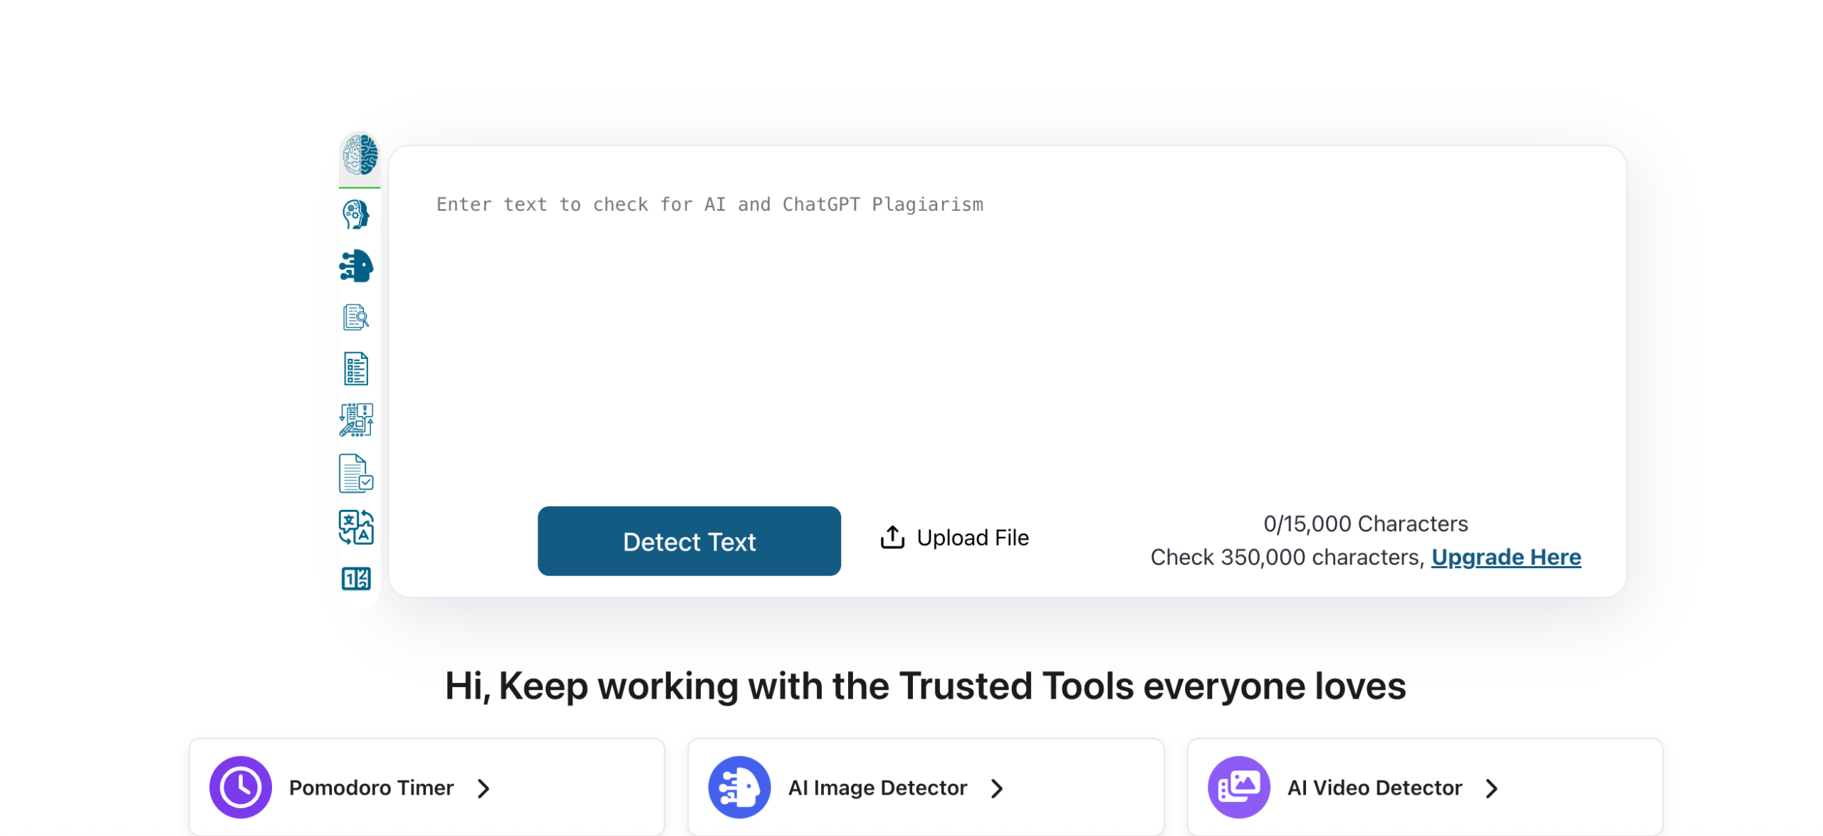
Task: Click the blue AI Image Detector icon
Action: click(738, 788)
